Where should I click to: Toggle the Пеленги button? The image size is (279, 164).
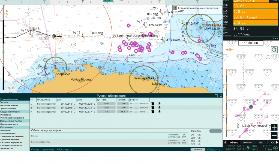[x=198, y=150]
